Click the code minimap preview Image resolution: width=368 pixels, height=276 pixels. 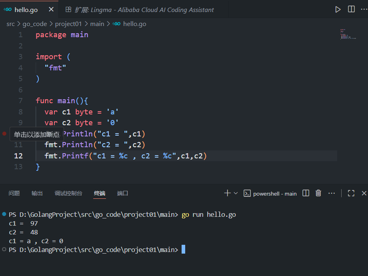tap(347, 34)
